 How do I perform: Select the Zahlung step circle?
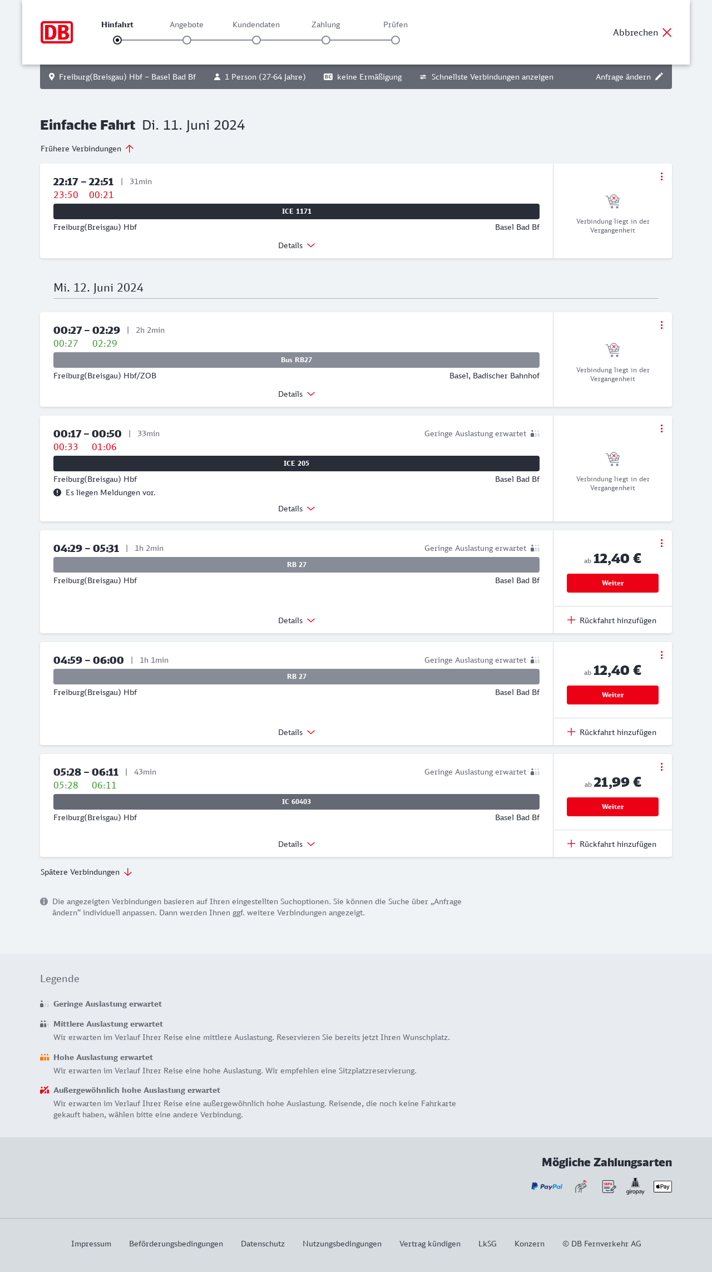pos(326,40)
